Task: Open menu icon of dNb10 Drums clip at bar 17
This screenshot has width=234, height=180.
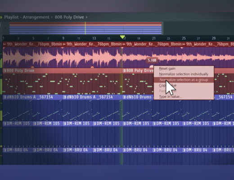Action: click(x=124, y=97)
